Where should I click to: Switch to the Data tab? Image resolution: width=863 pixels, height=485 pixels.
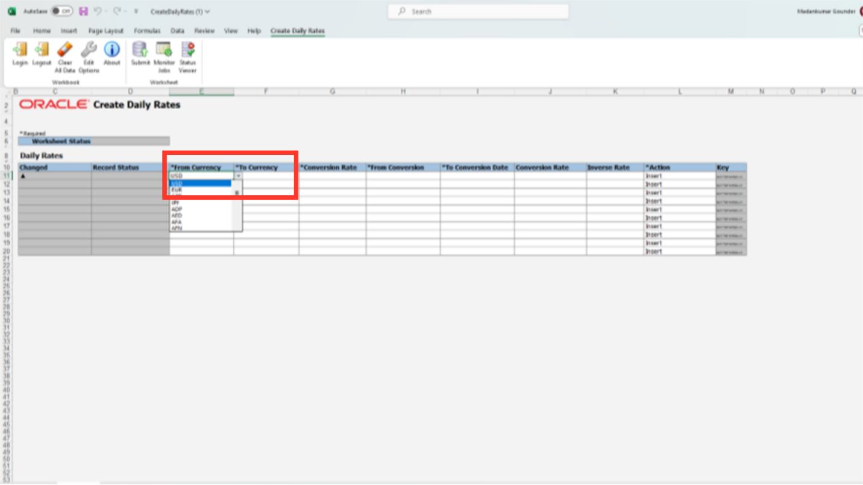coord(177,31)
